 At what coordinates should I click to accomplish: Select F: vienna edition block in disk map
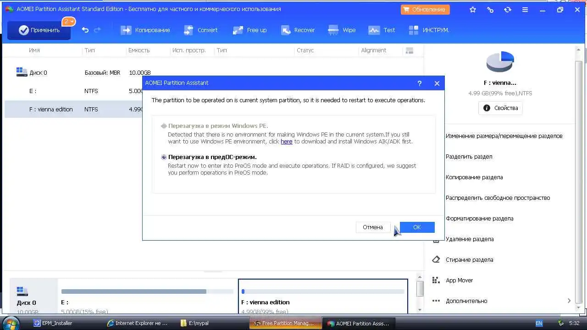pos(323,296)
